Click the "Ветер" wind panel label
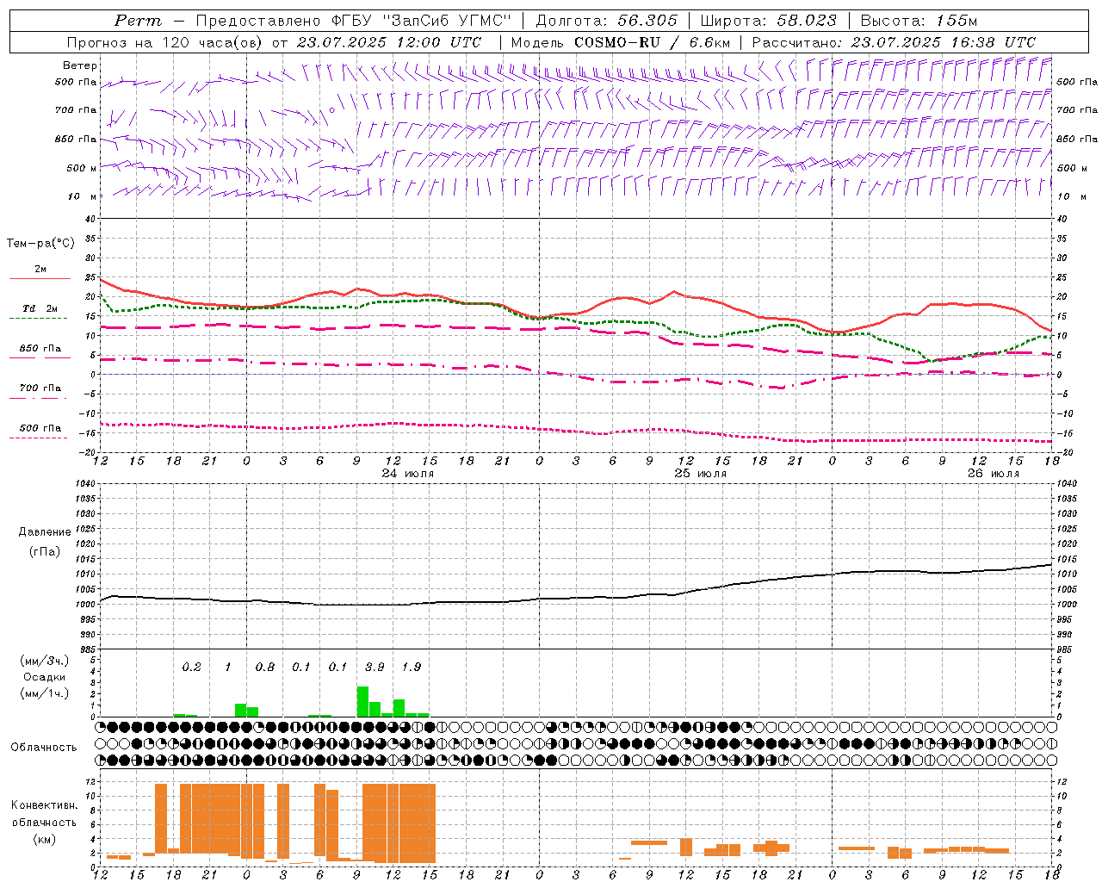This screenshot has height=882, width=1102. pyautogui.click(x=80, y=65)
